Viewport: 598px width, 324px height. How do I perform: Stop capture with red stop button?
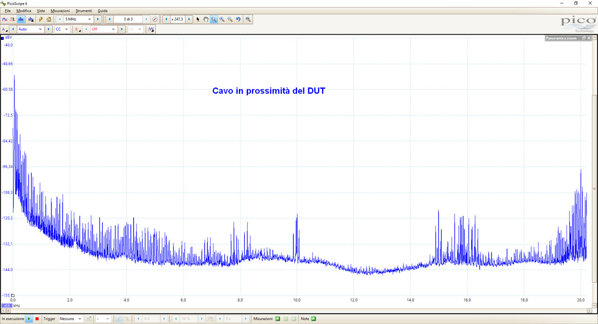[37, 319]
